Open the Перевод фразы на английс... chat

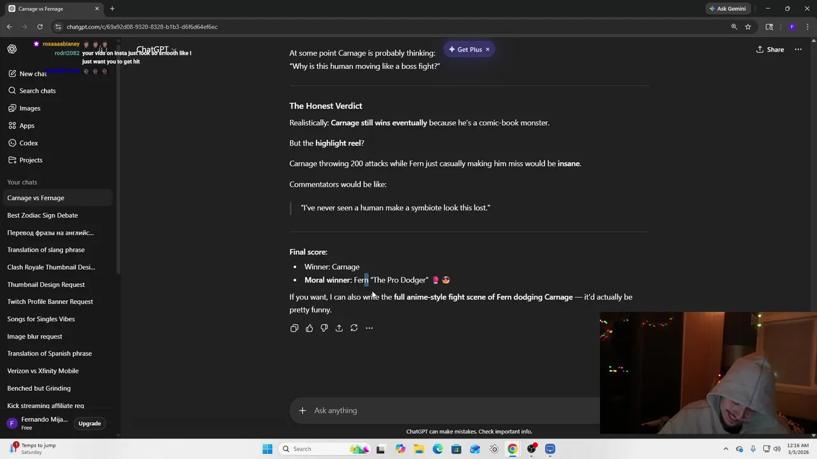56,233
